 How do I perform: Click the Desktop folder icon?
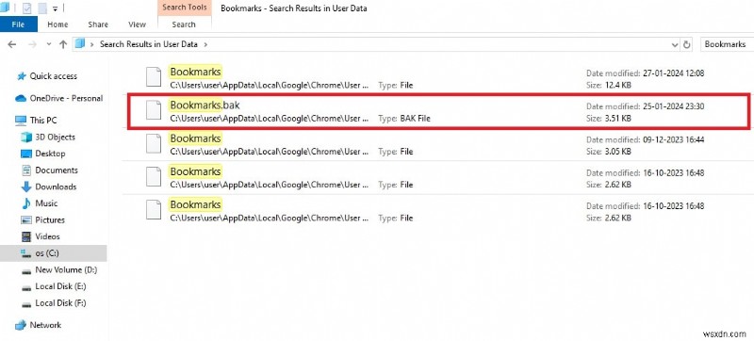click(x=26, y=154)
